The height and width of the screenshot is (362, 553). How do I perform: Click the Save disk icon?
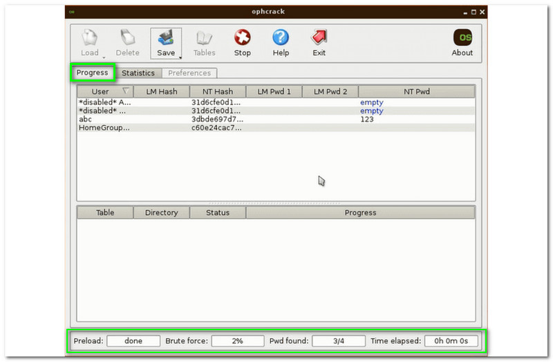click(x=166, y=38)
